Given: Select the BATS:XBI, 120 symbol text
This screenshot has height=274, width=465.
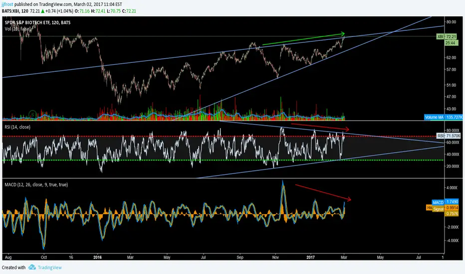Looking at the screenshot, I should [x=15, y=11].
